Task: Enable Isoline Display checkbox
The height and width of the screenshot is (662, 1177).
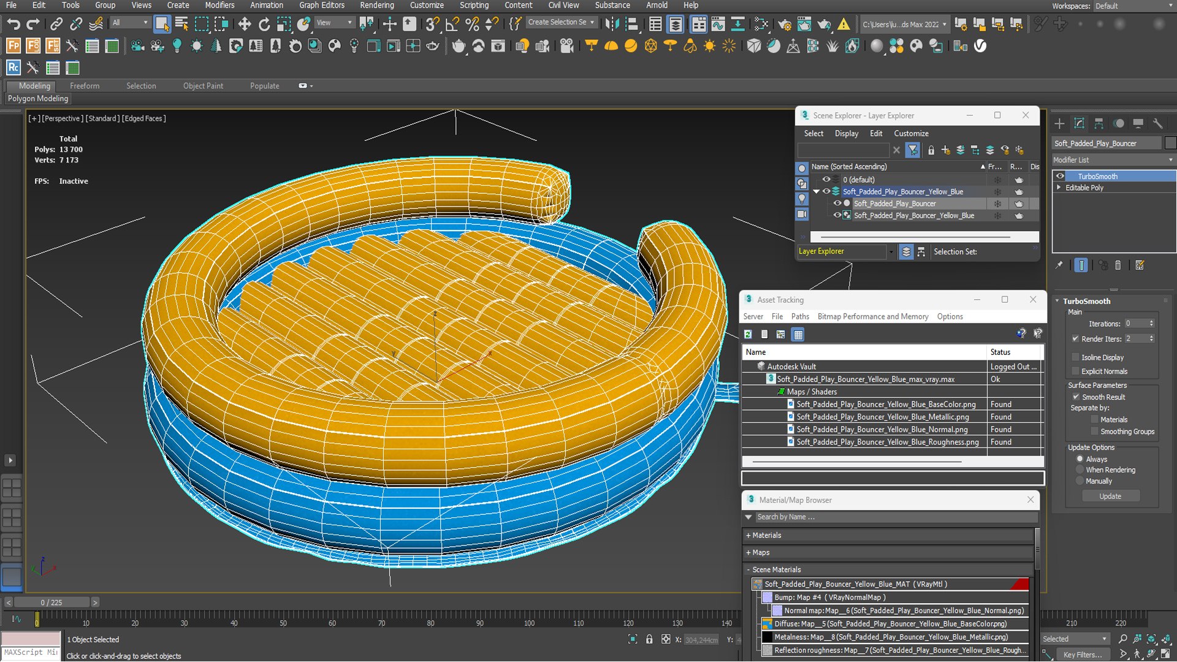Action: click(x=1075, y=357)
